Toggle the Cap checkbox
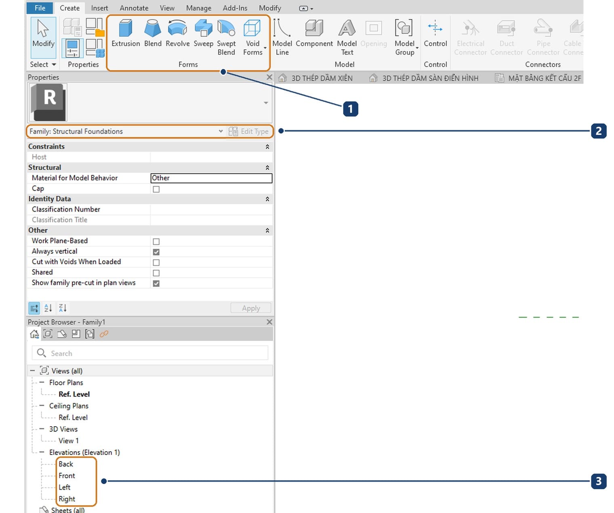Screen dimensions: 614x513 click(x=156, y=189)
